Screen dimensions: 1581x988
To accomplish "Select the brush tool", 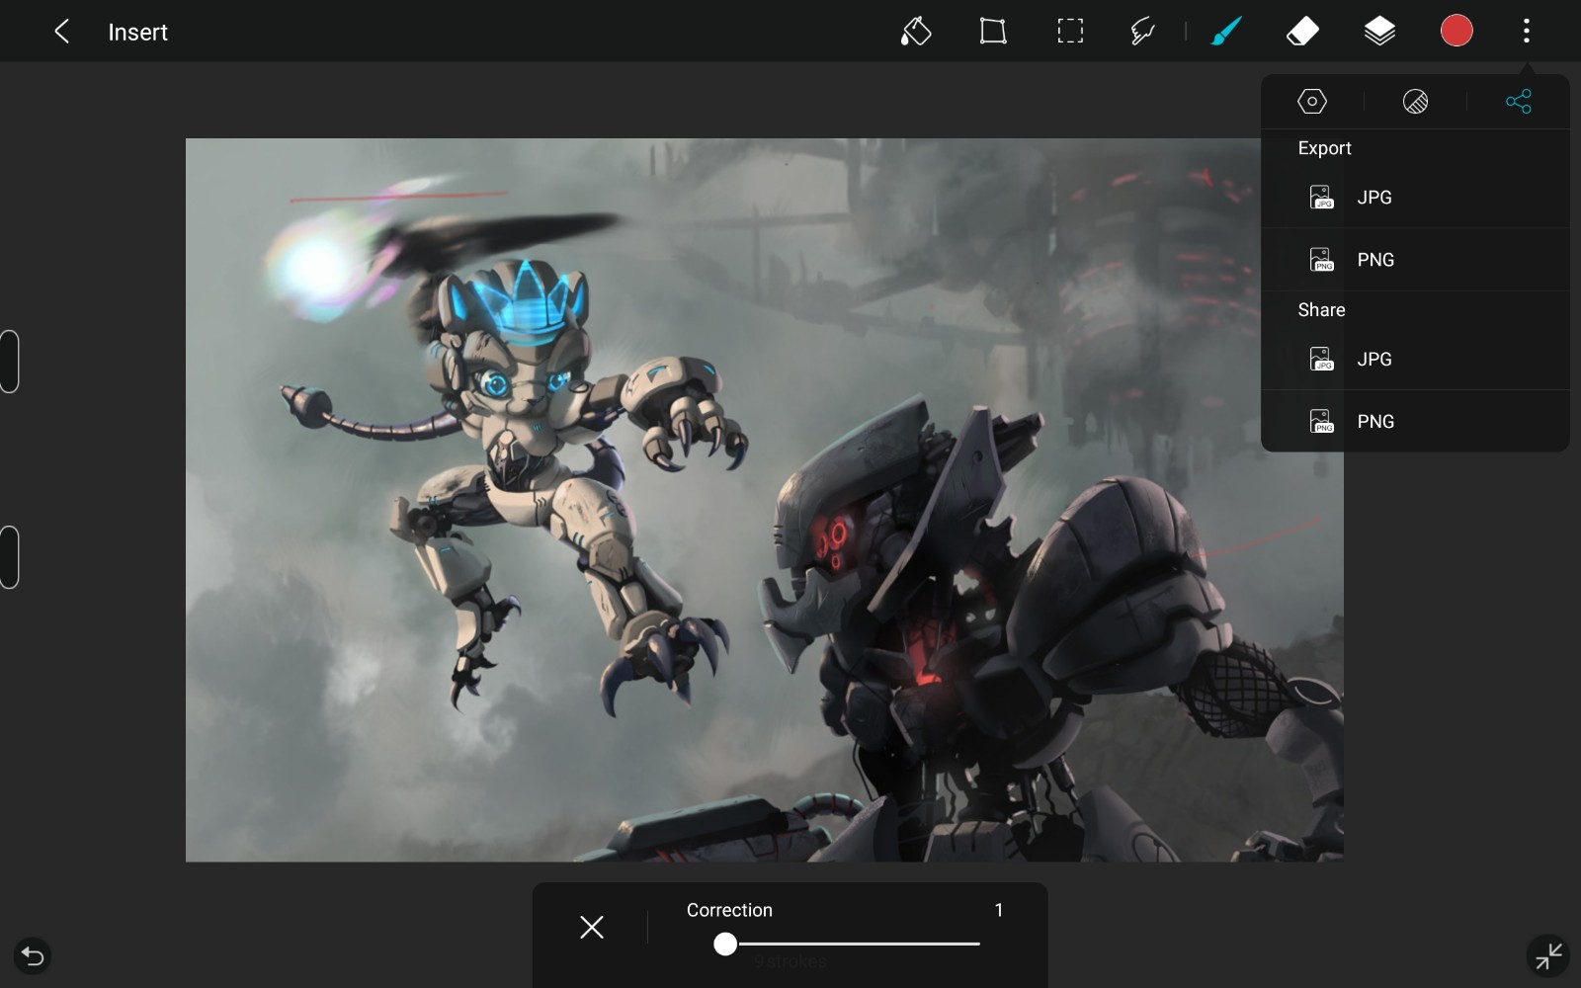I will point(1226,32).
